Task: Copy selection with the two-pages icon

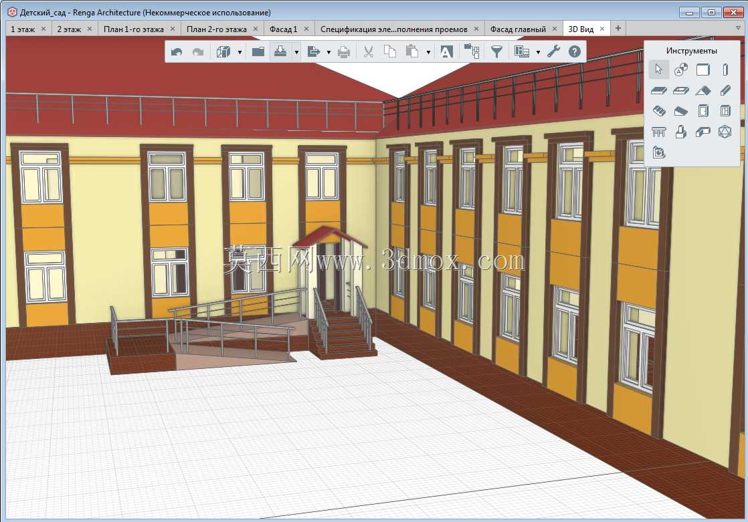Action: [390, 51]
